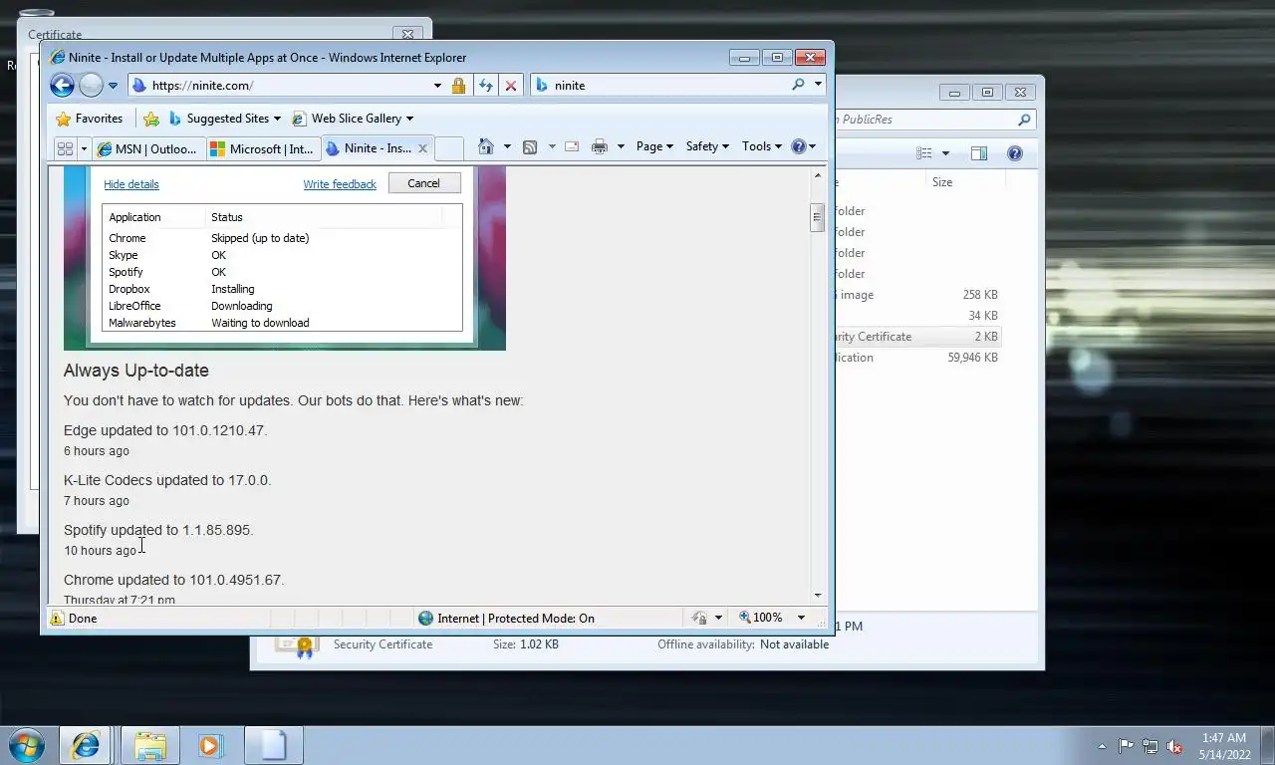Click Spotify updated to 1.1.85.895 text

[x=158, y=530]
